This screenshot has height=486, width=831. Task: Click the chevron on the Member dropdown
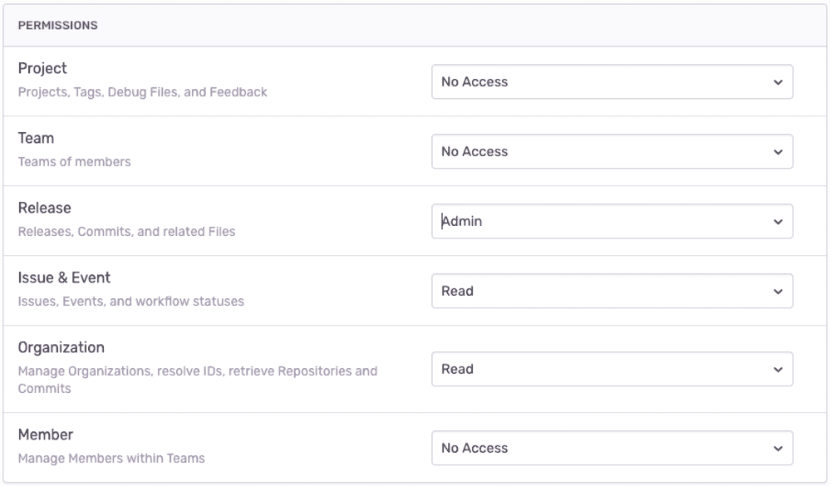[x=778, y=448]
